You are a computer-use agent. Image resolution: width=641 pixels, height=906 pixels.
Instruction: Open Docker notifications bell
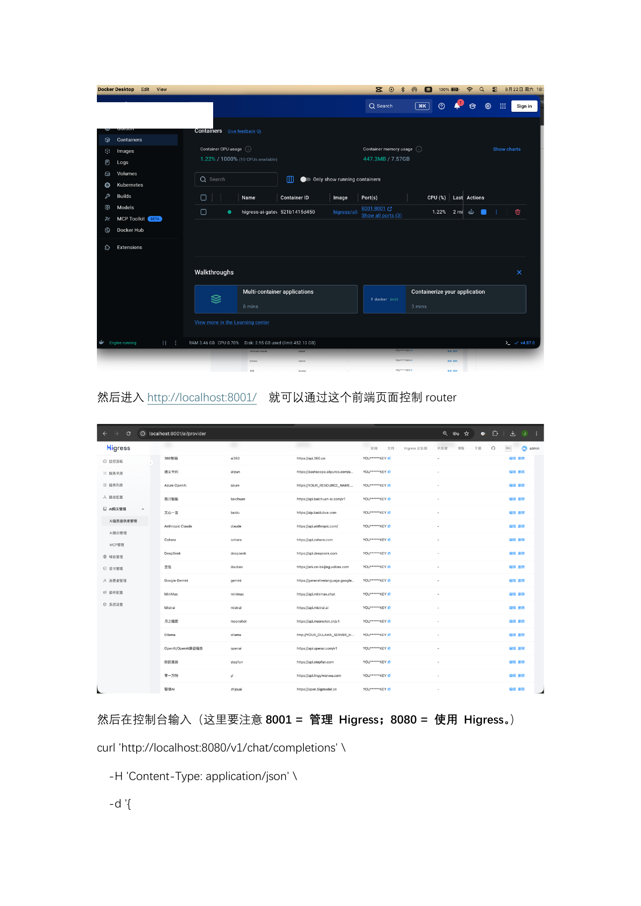click(457, 106)
